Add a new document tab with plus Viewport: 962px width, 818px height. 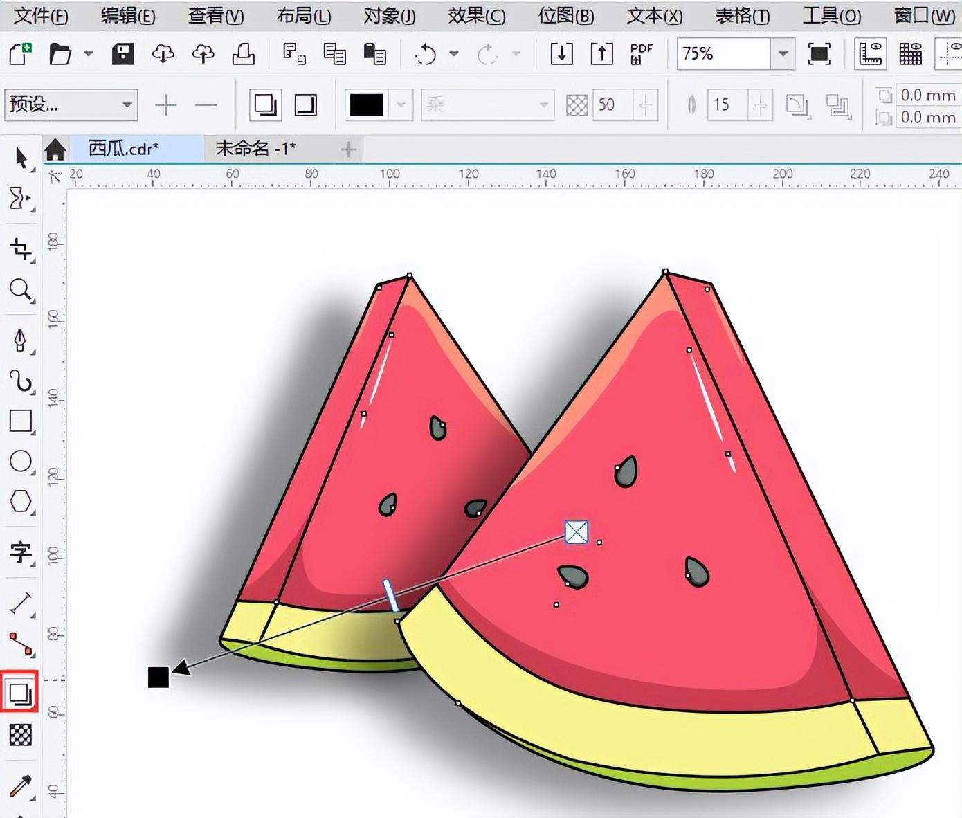[349, 149]
